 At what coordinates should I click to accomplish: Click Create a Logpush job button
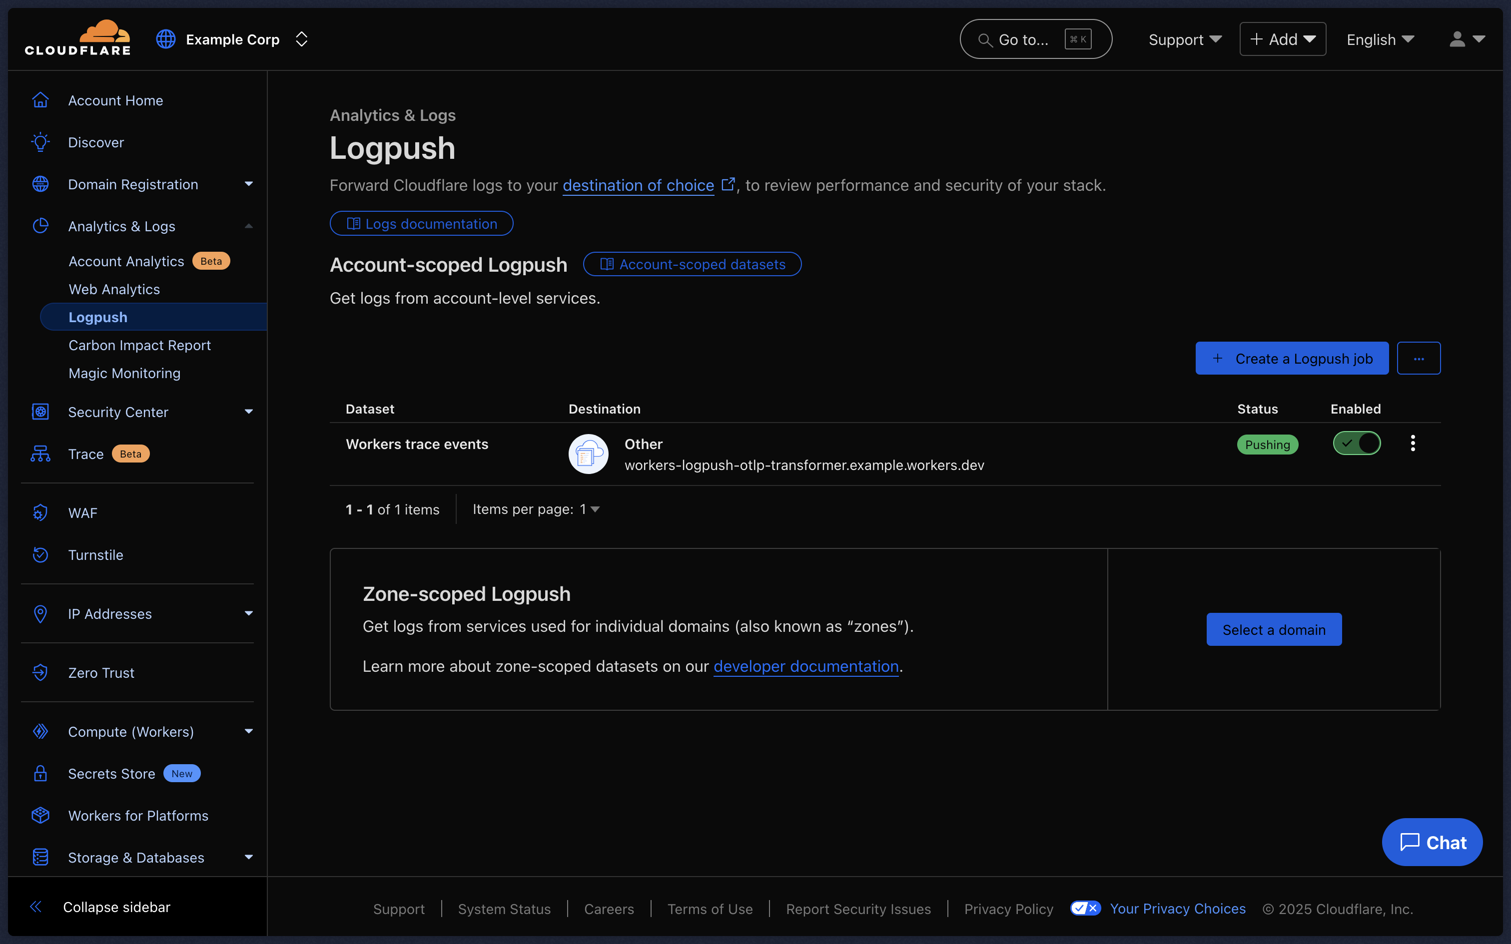[x=1291, y=359]
